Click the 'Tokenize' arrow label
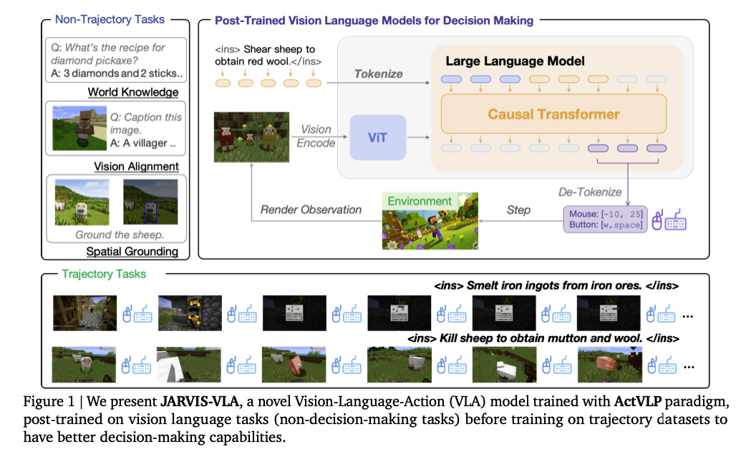746x462 pixels. coord(378,74)
